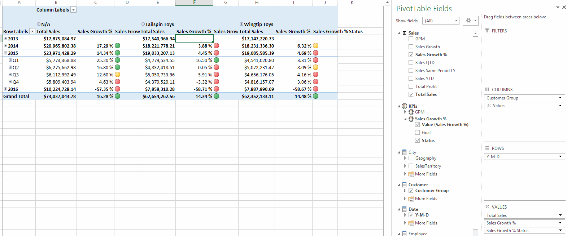Image resolution: width=567 pixels, height=236 pixels.
Task: Click the Customer More Fields folder icon
Action: point(411,199)
